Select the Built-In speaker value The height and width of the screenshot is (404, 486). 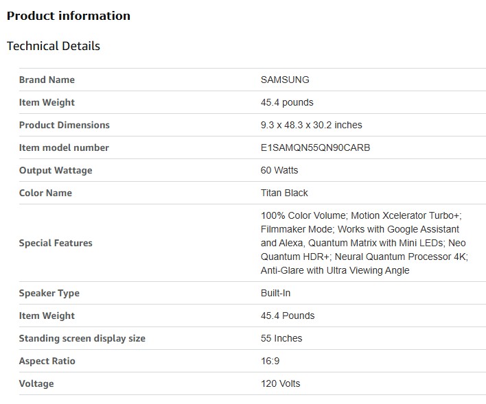[275, 293]
